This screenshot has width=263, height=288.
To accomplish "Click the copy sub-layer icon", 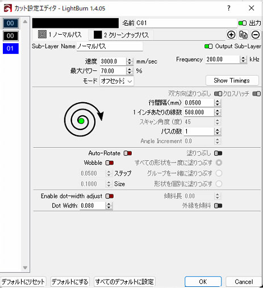I will [243, 35].
